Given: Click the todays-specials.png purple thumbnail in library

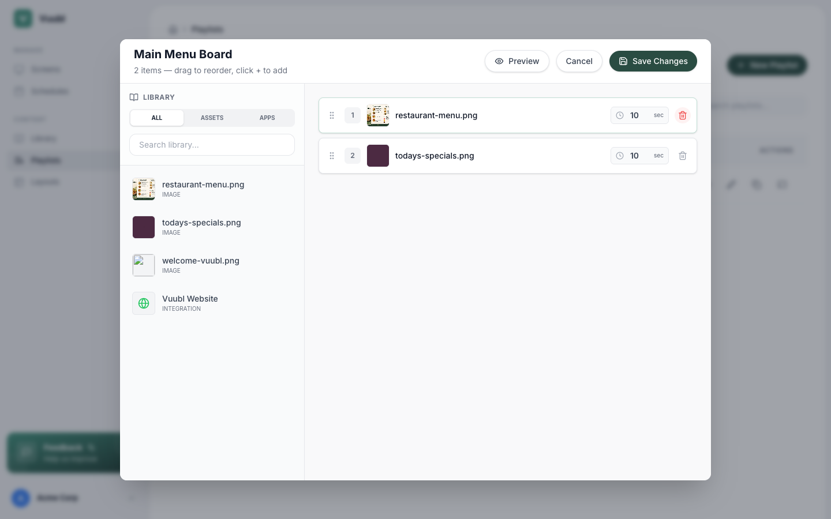Looking at the screenshot, I should 144,227.
